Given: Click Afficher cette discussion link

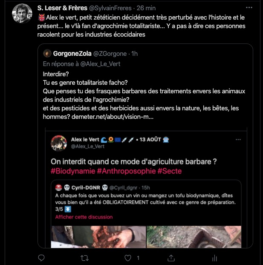Looking at the screenshot, I should point(84,217).
